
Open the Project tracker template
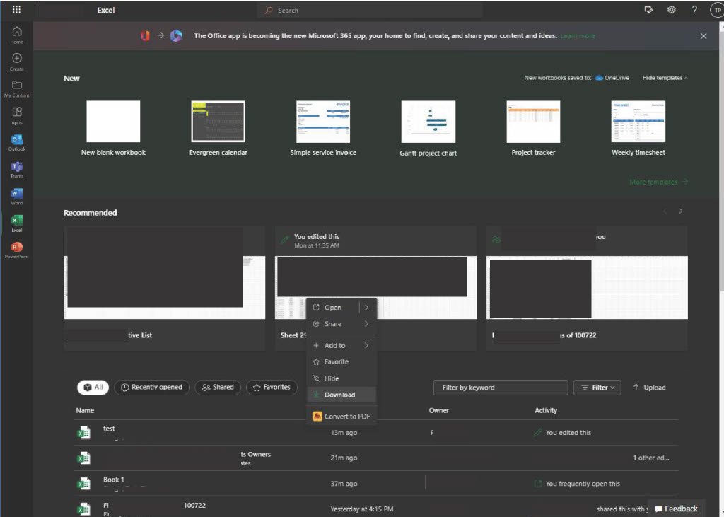click(x=533, y=128)
